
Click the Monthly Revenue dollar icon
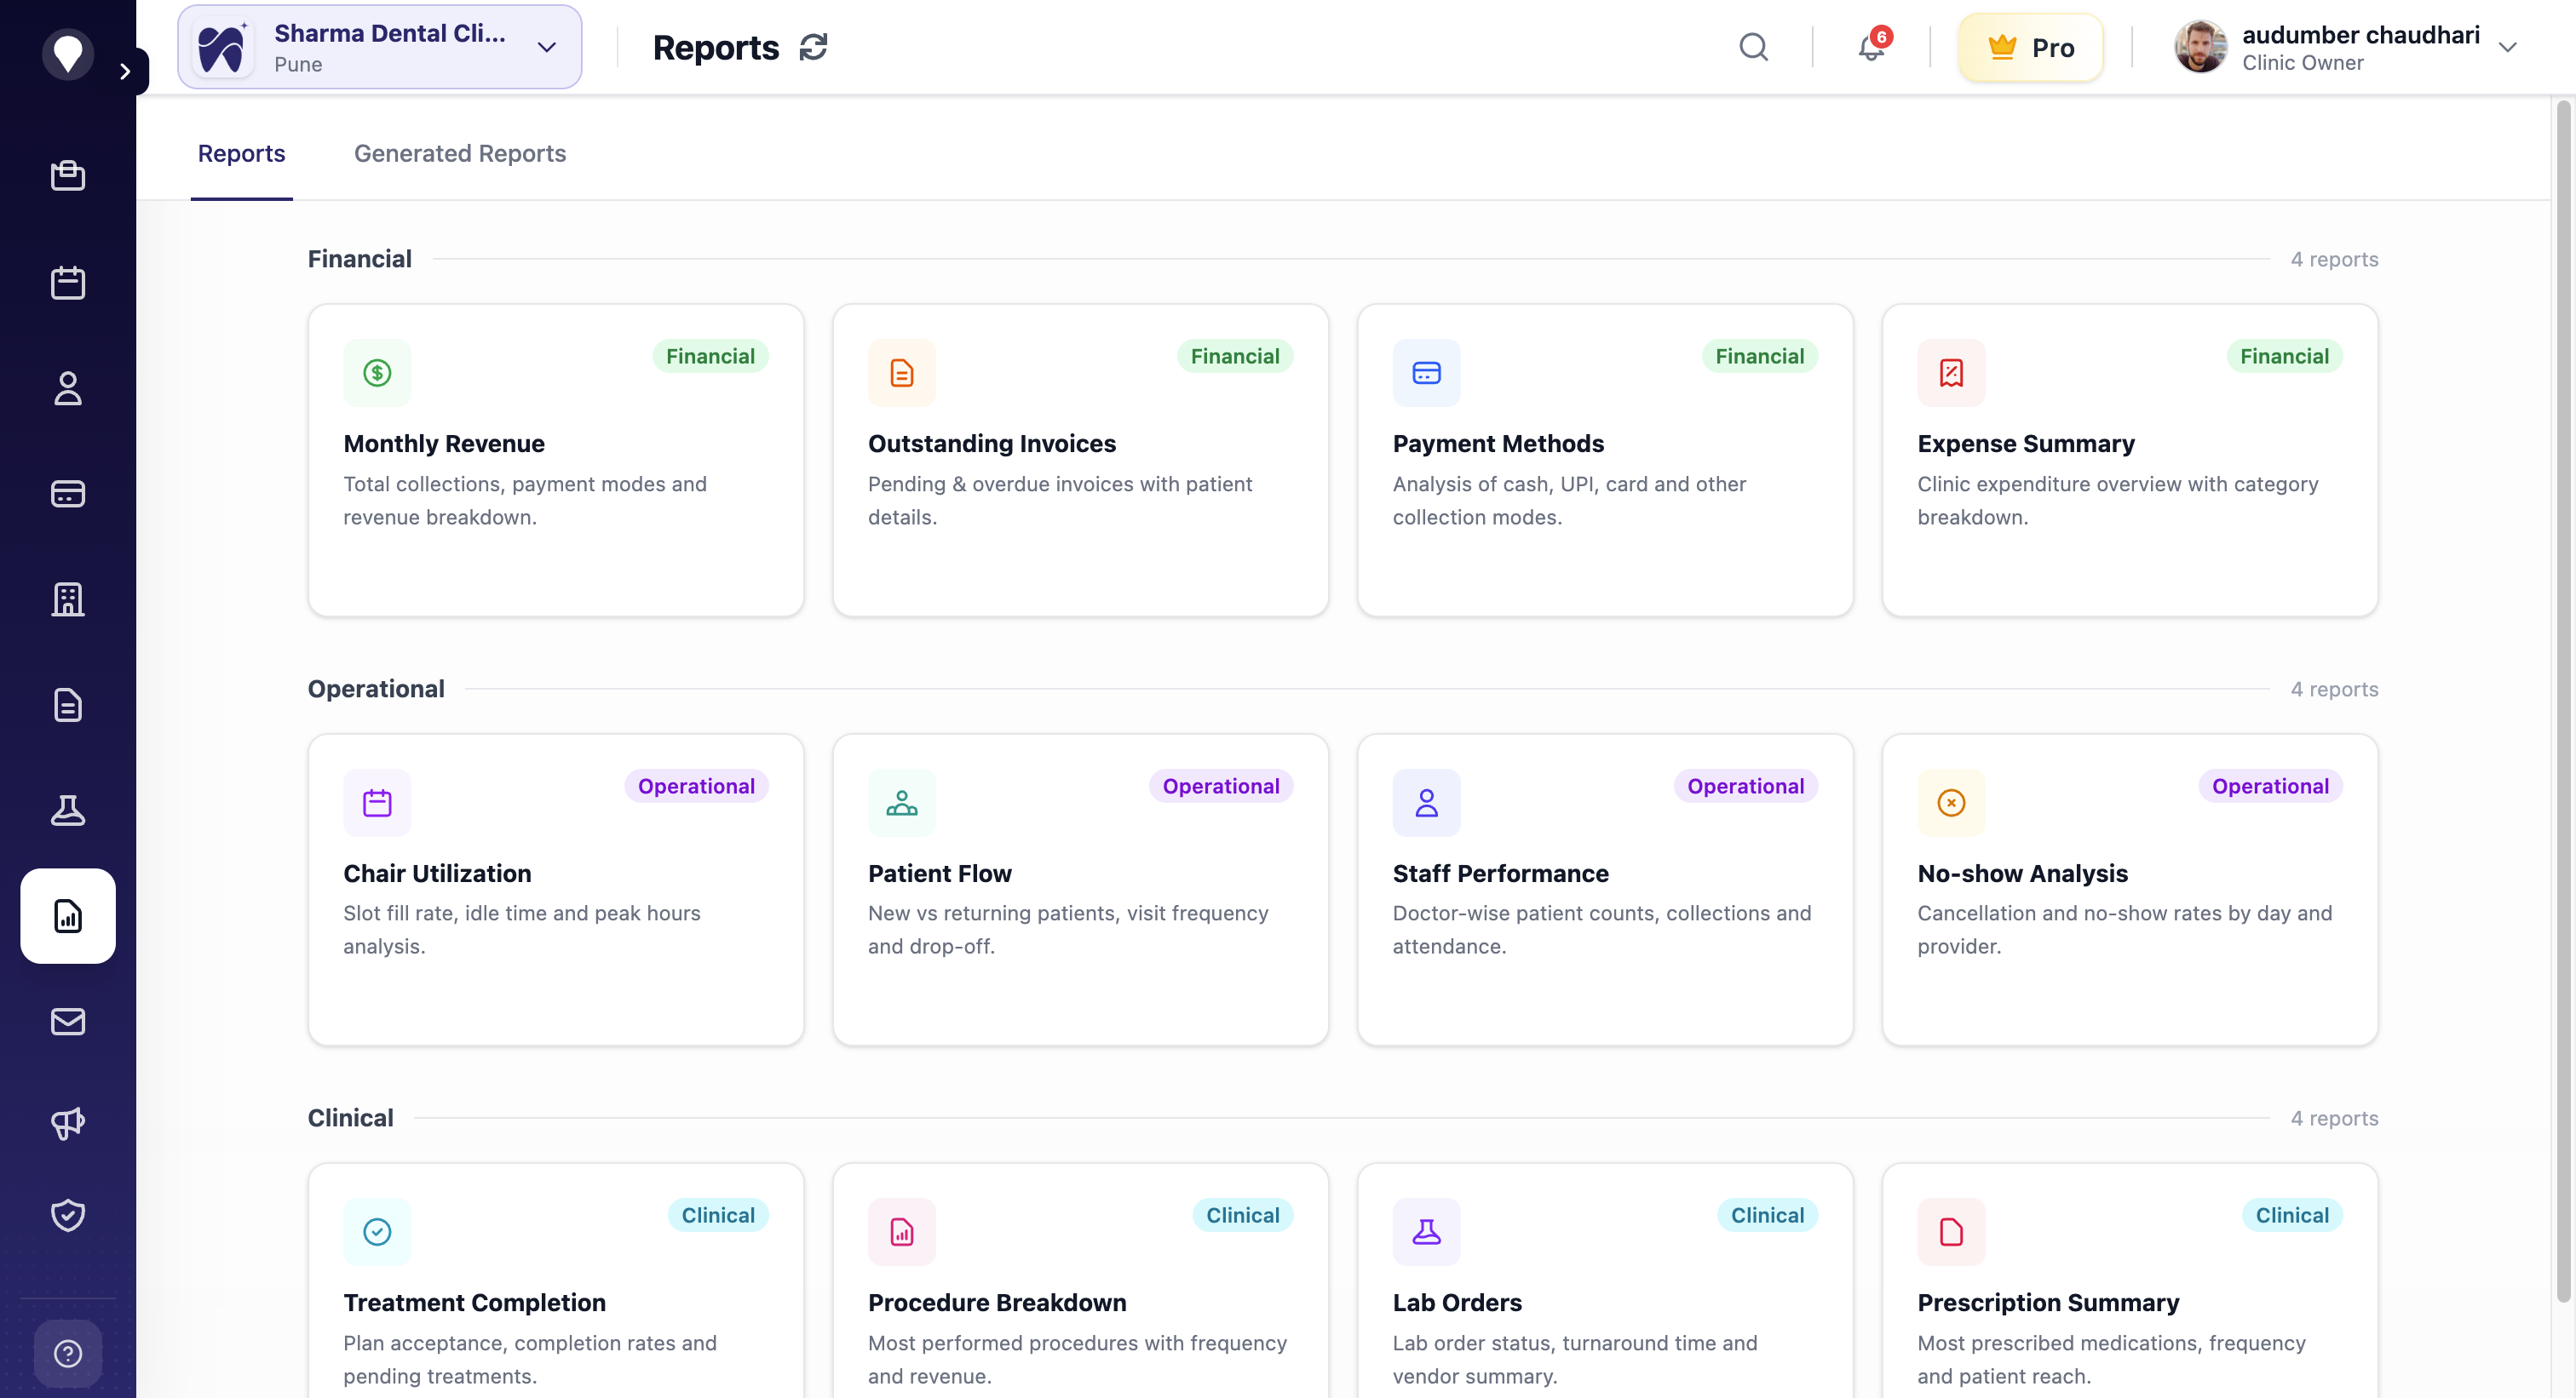pyautogui.click(x=377, y=373)
